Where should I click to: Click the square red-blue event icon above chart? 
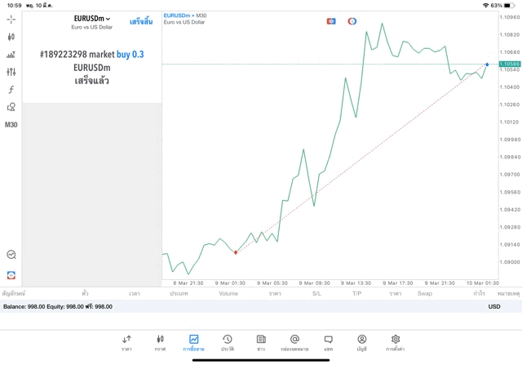click(x=331, y=21)
